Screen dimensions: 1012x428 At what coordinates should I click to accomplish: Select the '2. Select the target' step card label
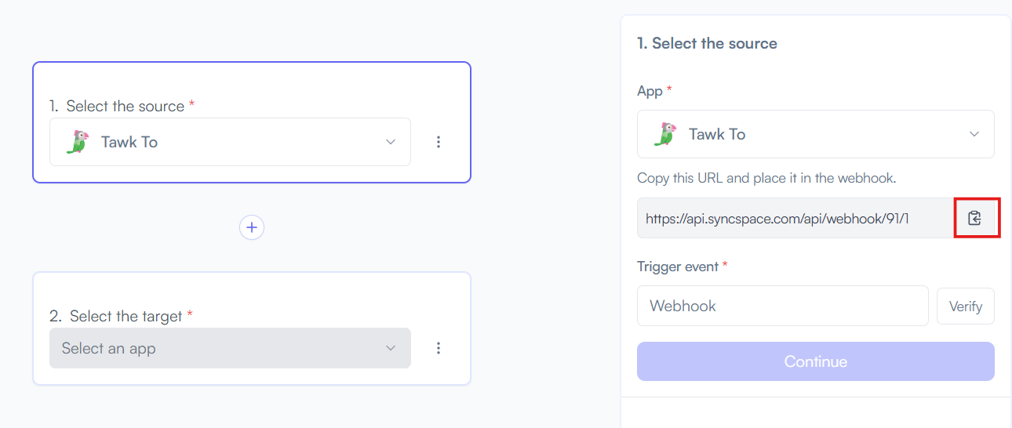click(121, 316)
